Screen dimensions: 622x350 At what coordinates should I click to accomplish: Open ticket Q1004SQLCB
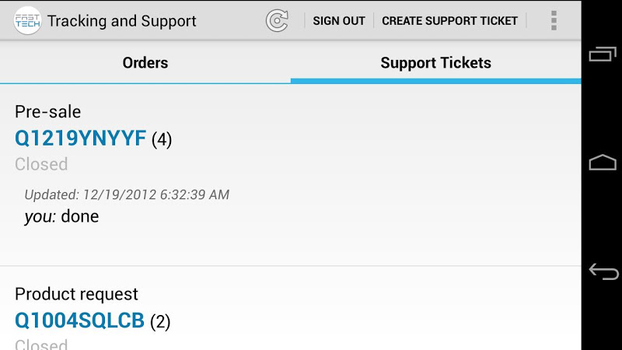click(80, 320)
